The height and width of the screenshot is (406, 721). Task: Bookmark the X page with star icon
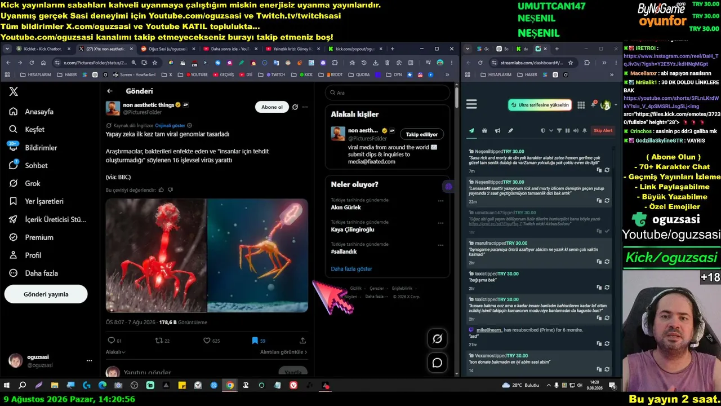pos(155,63)
